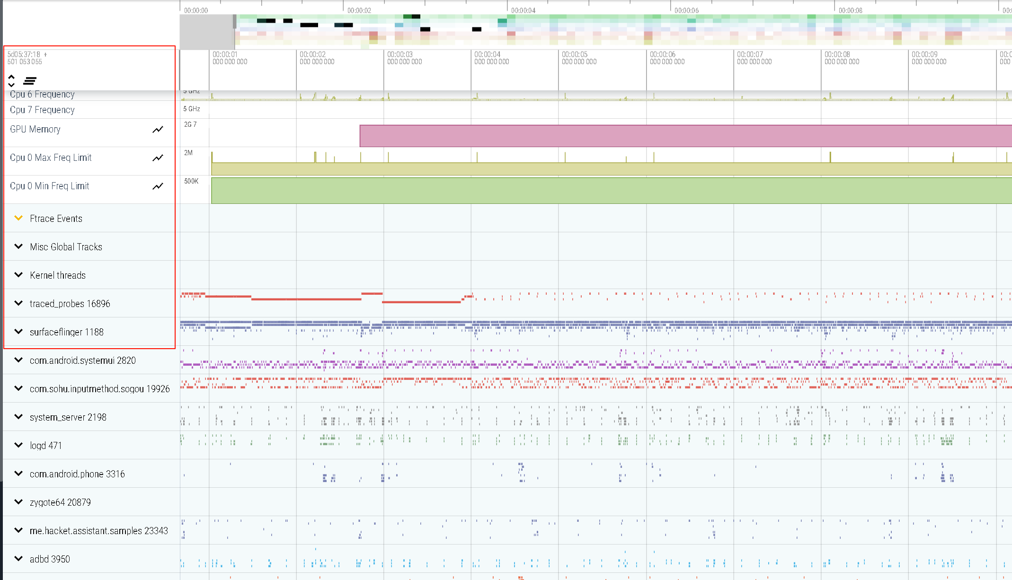Click the adbd 3950 process label
The width and height of the screenshot is (1012, 580).
click(50, 559)
